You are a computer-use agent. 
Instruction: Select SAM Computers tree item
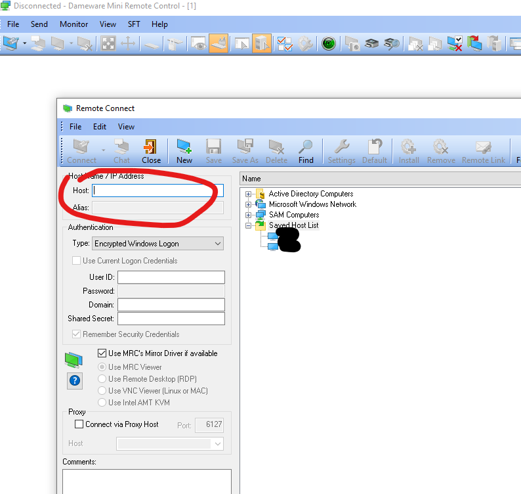pos(294,215)
